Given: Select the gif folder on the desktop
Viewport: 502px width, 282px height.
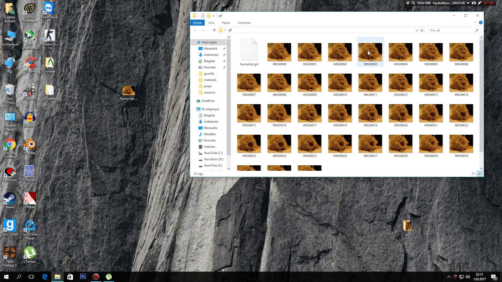Looking at the screenshot, I should (x=407, y=228).
